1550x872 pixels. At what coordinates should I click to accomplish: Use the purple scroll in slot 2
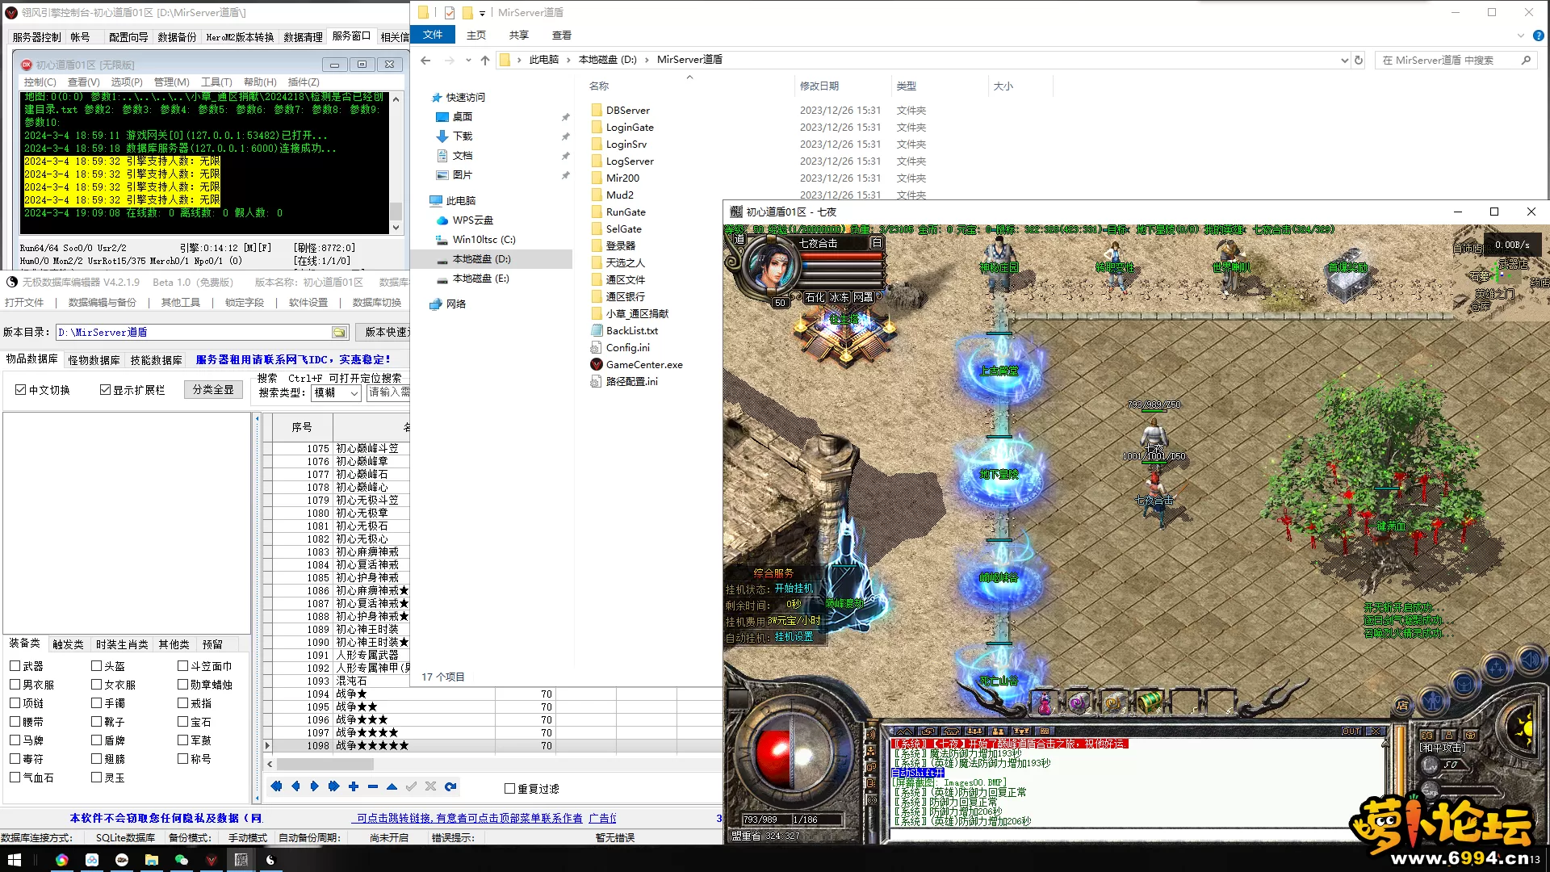pyautogui.click(x=1079, y=702)
